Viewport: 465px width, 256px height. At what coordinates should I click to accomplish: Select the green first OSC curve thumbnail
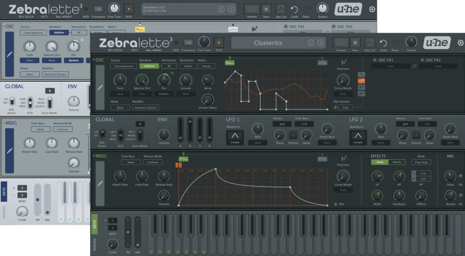229,63
